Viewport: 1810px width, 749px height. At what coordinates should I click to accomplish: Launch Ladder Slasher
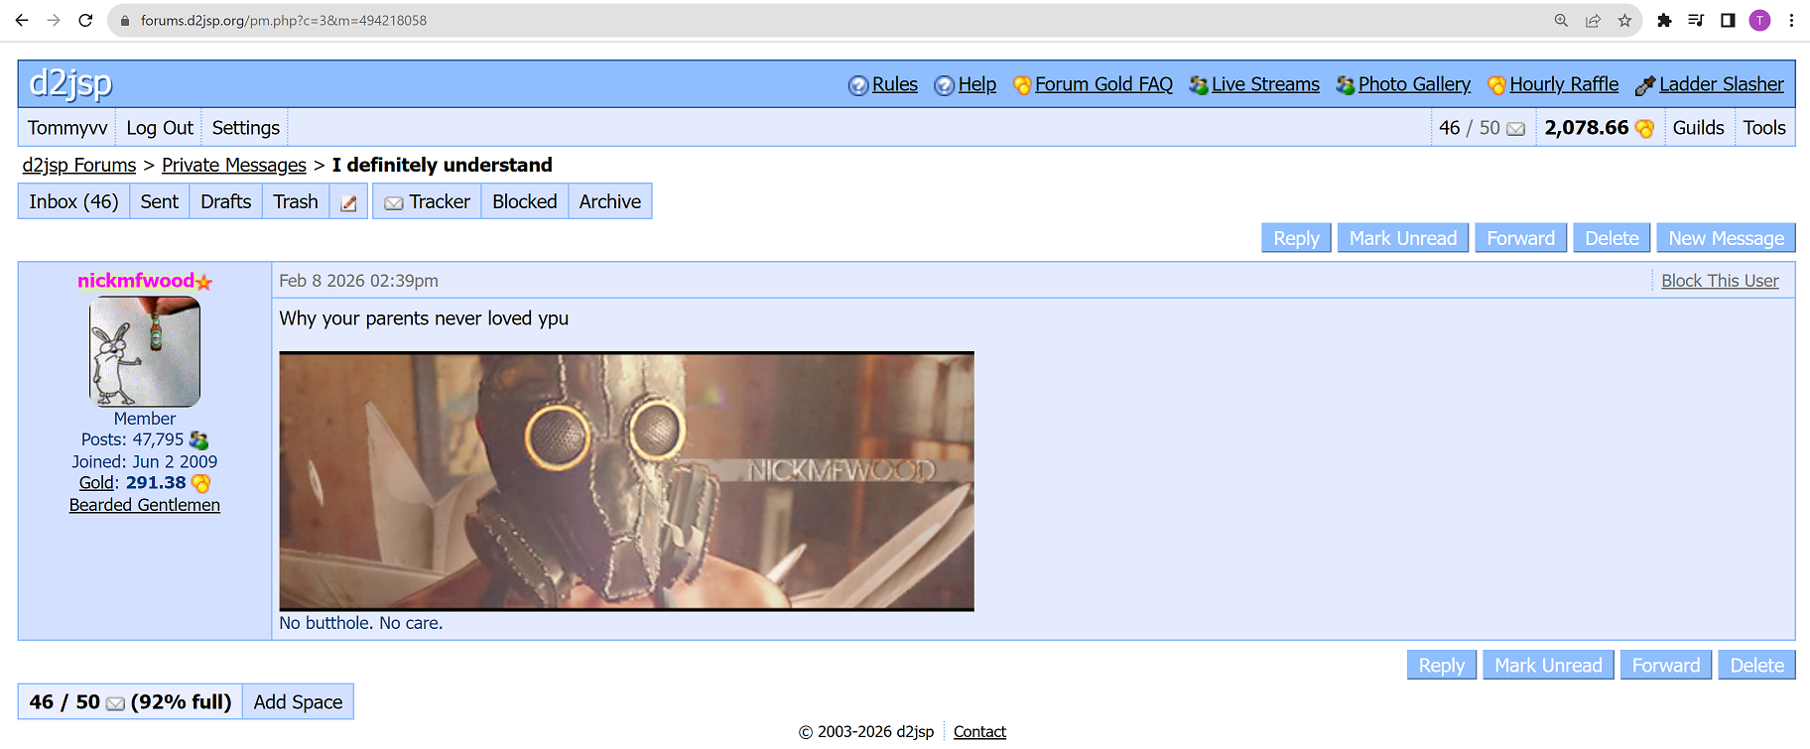point(1721,84)
